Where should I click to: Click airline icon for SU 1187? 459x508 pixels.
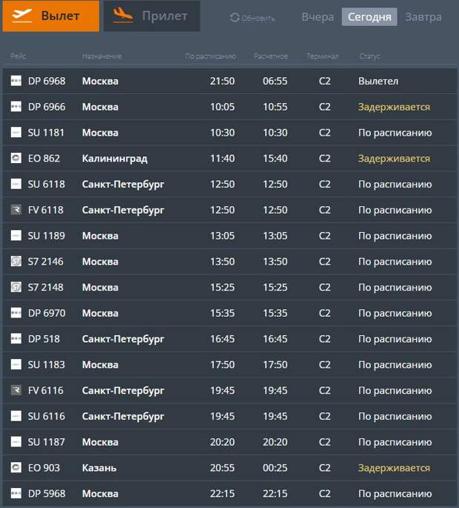16,442
